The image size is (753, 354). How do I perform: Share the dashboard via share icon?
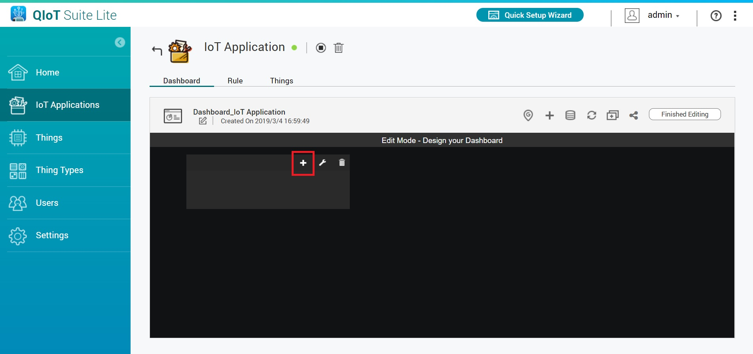(634, 115)
